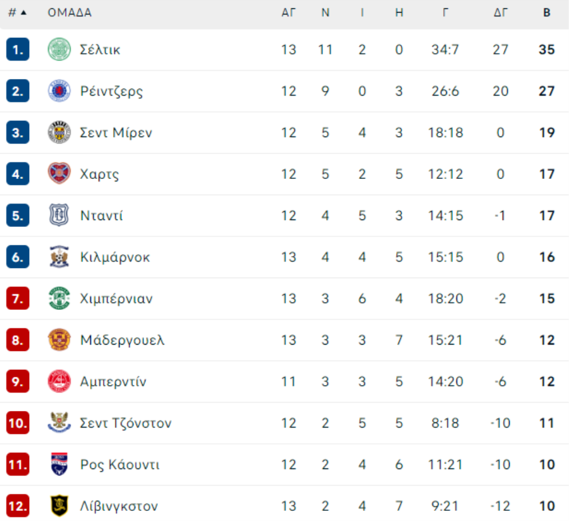Image resolution: width=569 pixels, height=521 pixels.
Task: Click the St Mirren club crest
Action: point(59,133)
